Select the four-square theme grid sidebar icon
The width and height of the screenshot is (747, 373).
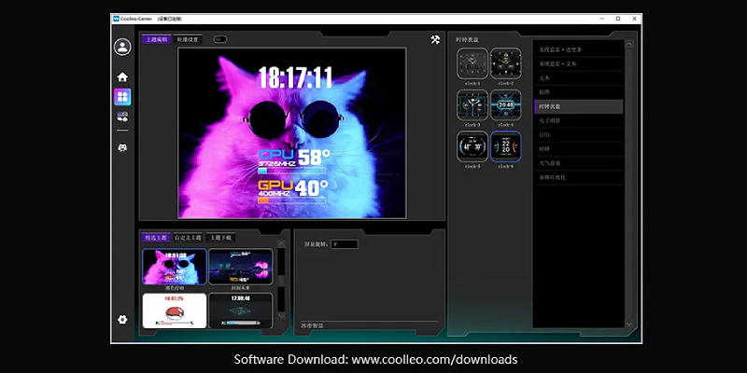tap(122, 97)
